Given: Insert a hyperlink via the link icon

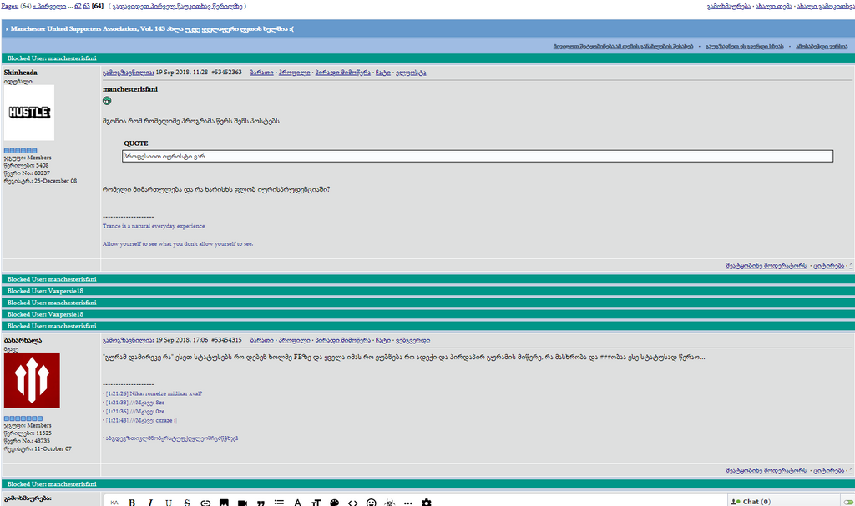Looking at the screenshot, I should coord(205,502).
